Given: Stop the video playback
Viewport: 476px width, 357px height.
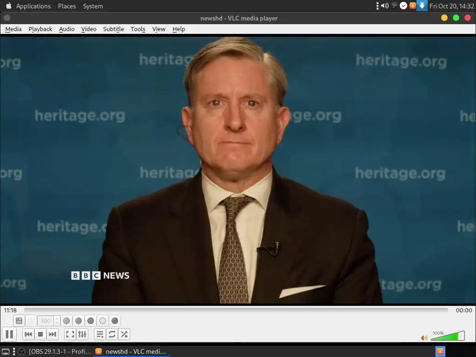Looking at the screenshot, I should pyautogui.click(x=40, y=334).
